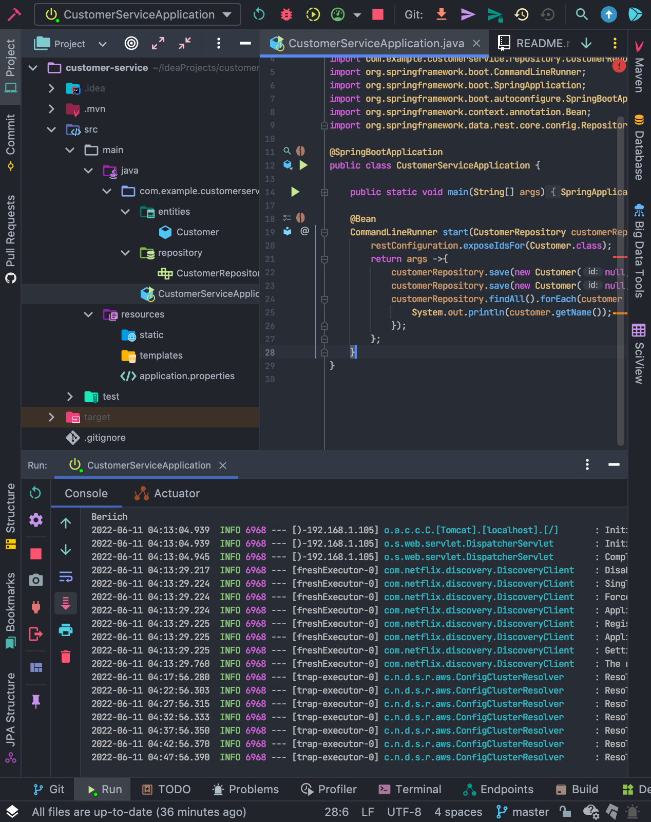Fold the start method at gutter marker
Viewport: 651px width, 822px height.
[x=324, y=233]
